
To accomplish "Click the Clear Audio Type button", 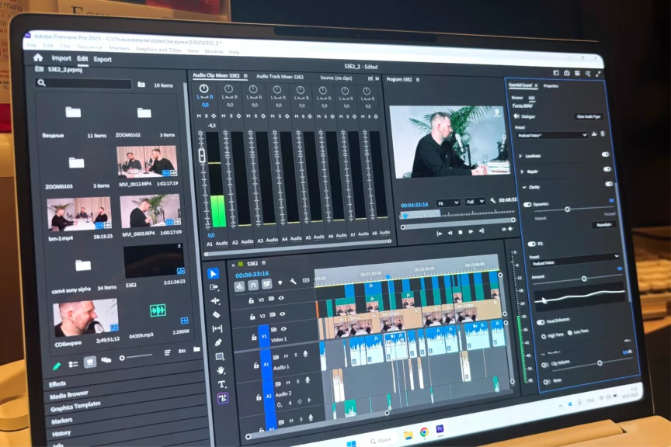I will 589,116.
